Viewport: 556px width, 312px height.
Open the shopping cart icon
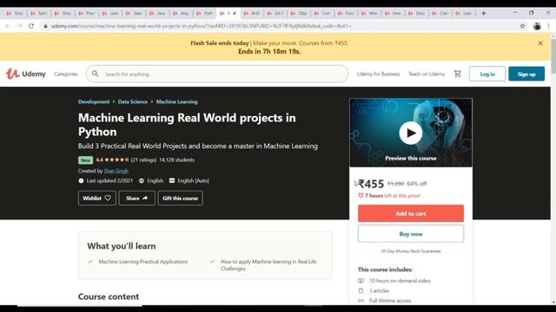[x=458, y=74]
